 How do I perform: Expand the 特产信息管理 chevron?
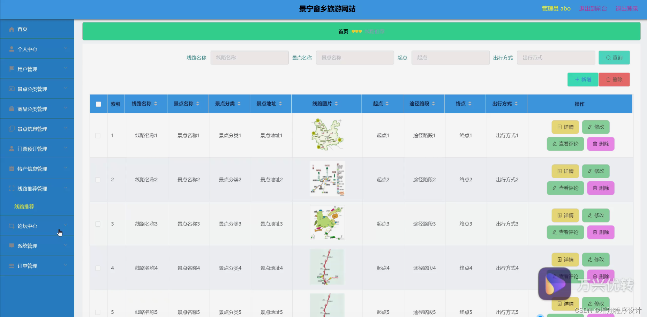(x=66, y=168)
